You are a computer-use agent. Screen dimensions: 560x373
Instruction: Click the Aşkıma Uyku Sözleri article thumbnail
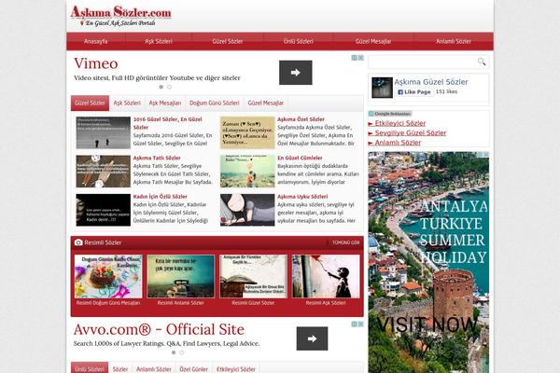point(247,210)
